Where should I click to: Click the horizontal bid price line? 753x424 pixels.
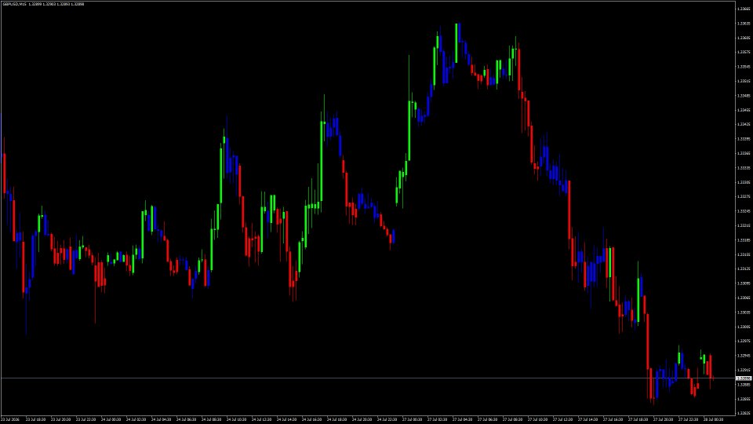368,378
